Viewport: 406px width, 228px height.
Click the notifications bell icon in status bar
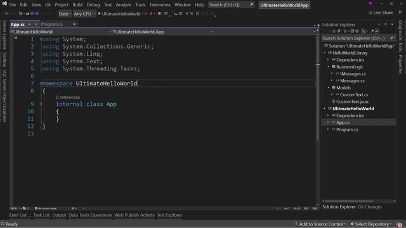coord(399,224)
